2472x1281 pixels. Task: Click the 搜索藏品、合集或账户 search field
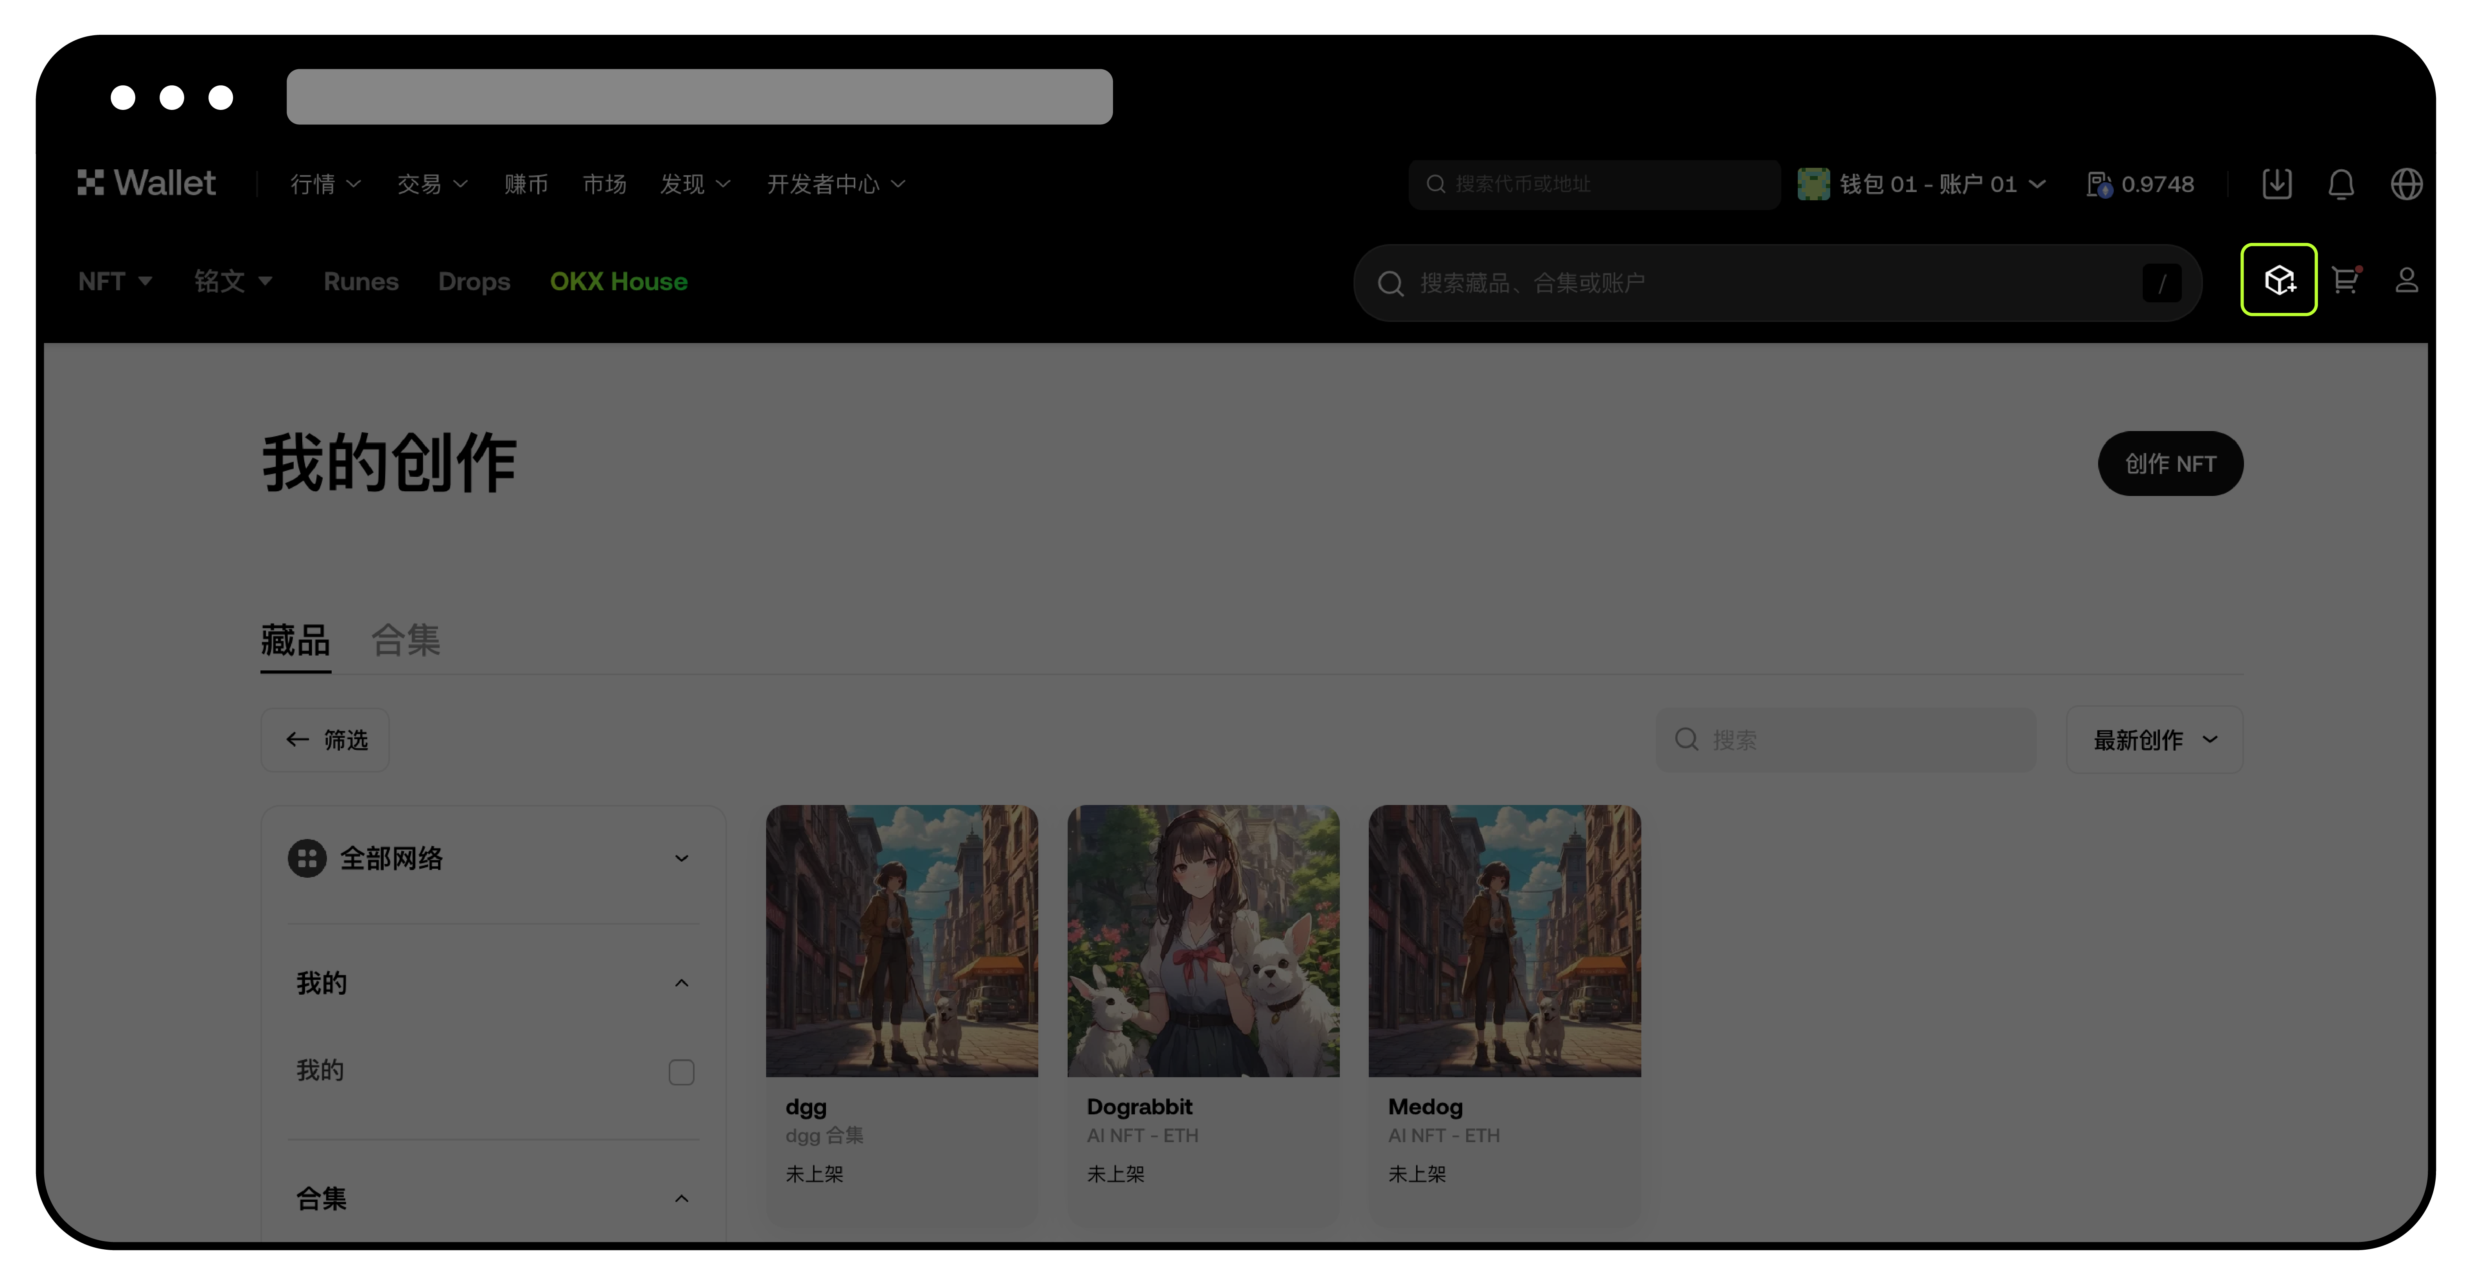tap(1777, 283)
